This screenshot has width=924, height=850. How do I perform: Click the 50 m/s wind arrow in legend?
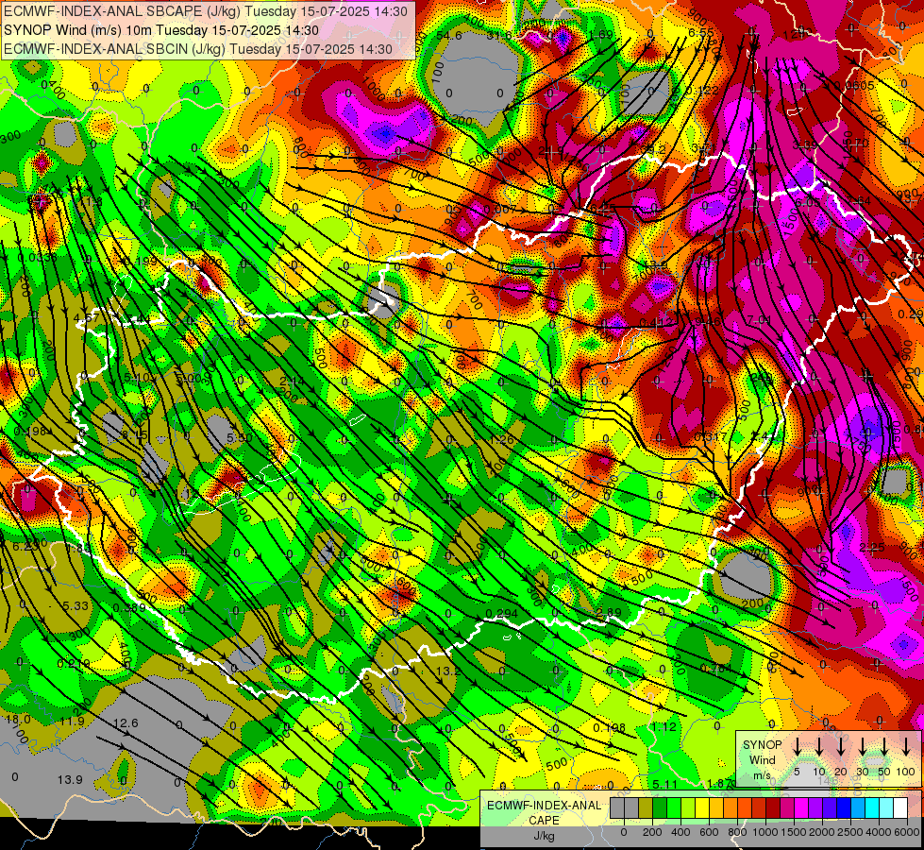(884, 747)
